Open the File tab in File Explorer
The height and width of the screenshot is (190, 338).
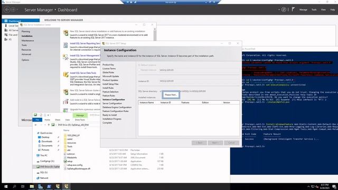[37, 120]
